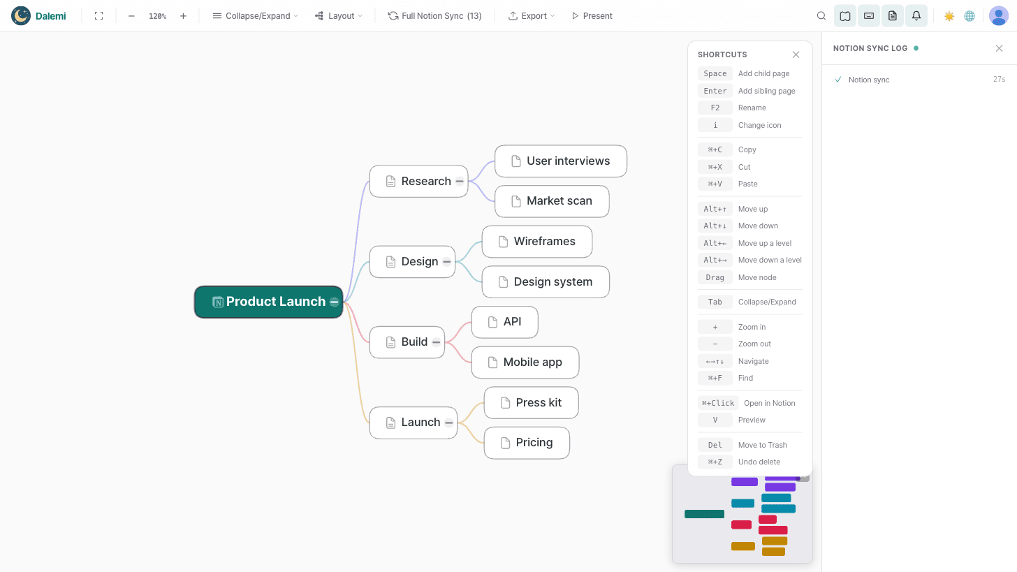This screenshot has width=1017, height=572.
Task: Collapse the Research branch
Action: (459, 182)
